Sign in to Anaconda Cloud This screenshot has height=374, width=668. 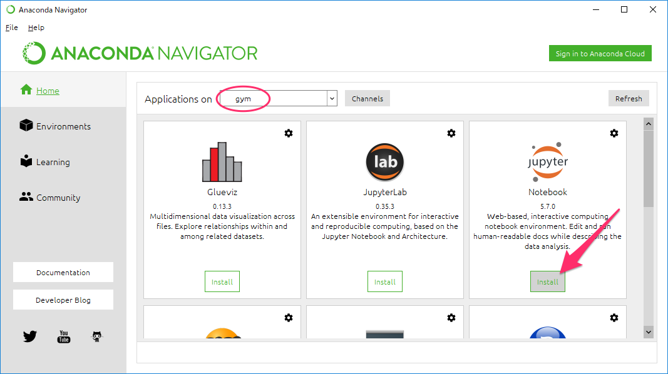click(600, 54)
